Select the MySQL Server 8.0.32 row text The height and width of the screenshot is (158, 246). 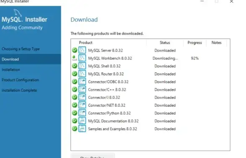click(x=105, y=50)
